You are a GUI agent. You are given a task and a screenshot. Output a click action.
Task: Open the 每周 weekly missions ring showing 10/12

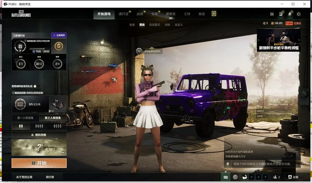coord(39,64)
